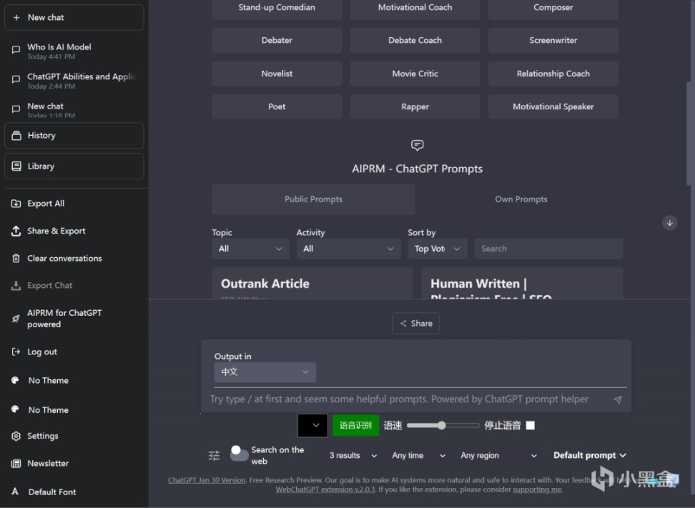695x508 pixels.
Task: Click the New chat button
Action: (x=74, y=17)
